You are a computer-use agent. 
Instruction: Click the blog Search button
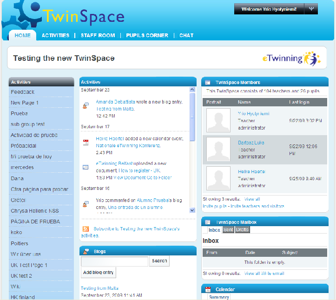(x=159, y=261)
